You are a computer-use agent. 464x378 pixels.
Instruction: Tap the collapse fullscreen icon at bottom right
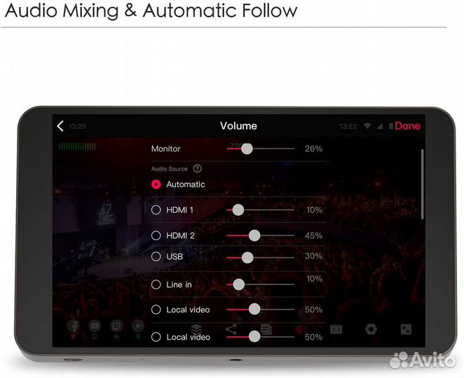tap(406, 329)
